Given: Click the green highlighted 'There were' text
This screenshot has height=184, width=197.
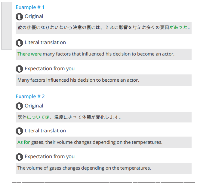Looking at the screenshot, I should [x=29, y=54].
